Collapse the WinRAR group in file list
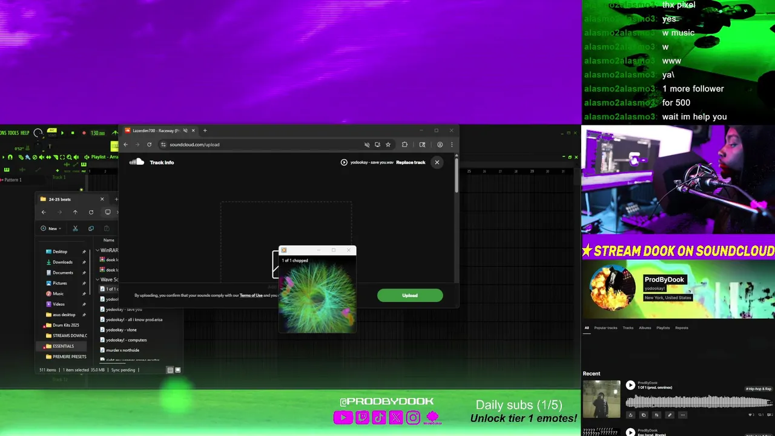Image resolution: width=775 pixels, height=436 pixels. [x=97, y=250]
